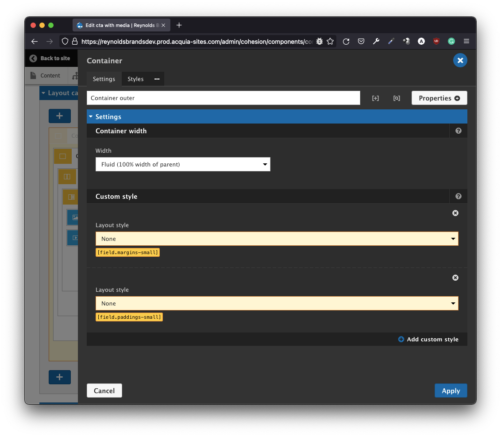This screenshot has width=501, height=437.
Task: Click the Properties button
Action: (x=439, y=98)
